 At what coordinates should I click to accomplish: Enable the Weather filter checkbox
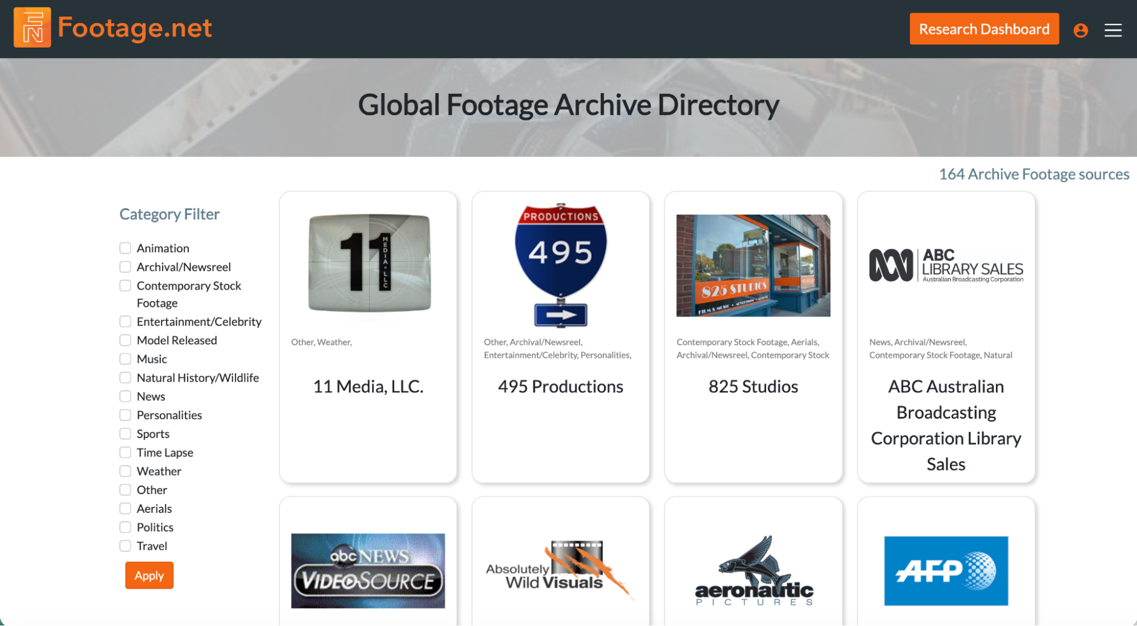pos(125,471)
